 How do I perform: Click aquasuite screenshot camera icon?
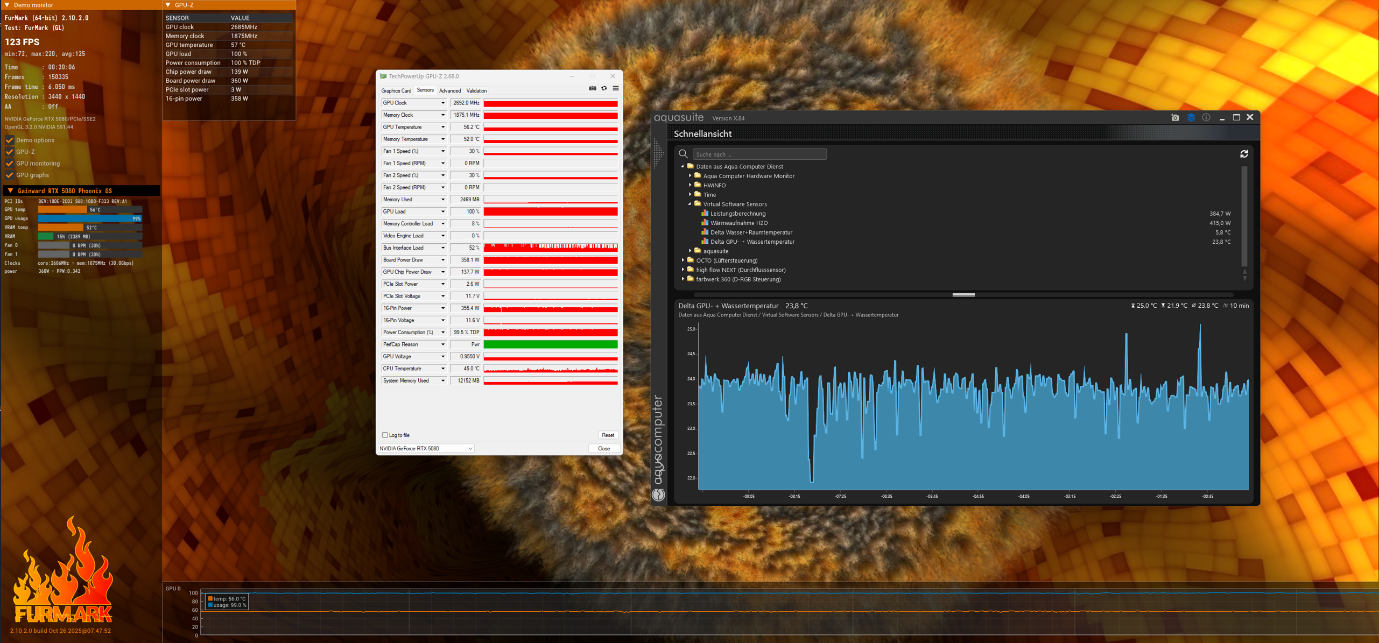tap(1175, 118)
